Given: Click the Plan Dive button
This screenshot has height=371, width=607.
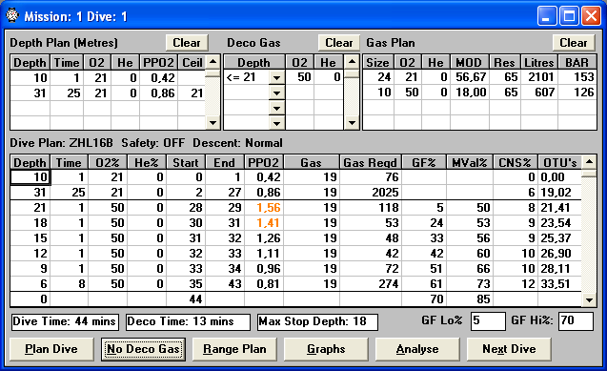Looking at the screenshot, I should [x=51, y=349].
